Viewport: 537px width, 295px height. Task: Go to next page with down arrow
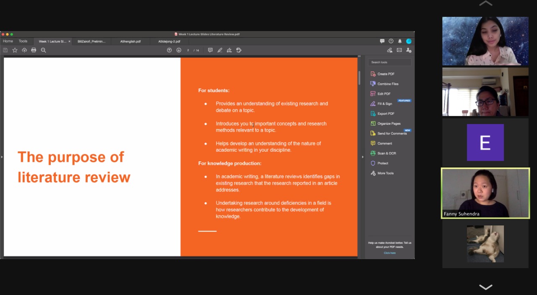179,50
